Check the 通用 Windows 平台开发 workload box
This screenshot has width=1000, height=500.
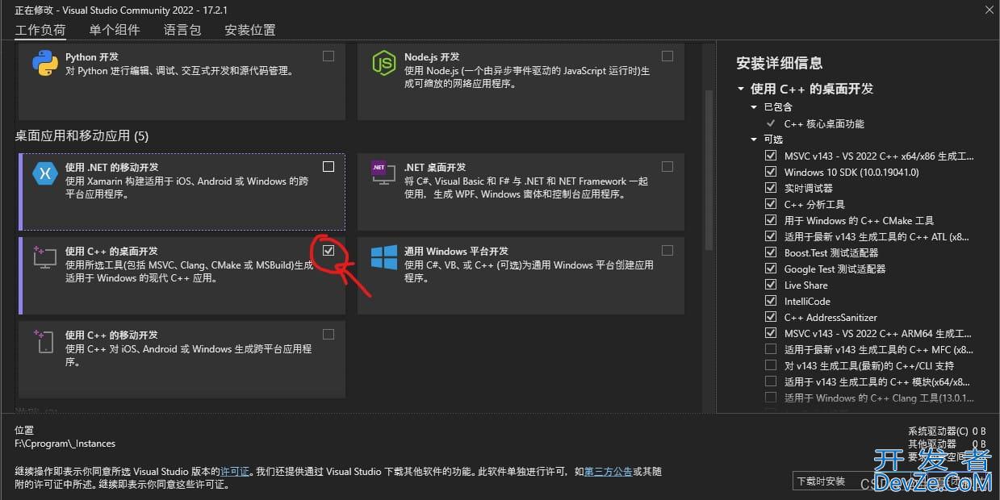[667, 251]
